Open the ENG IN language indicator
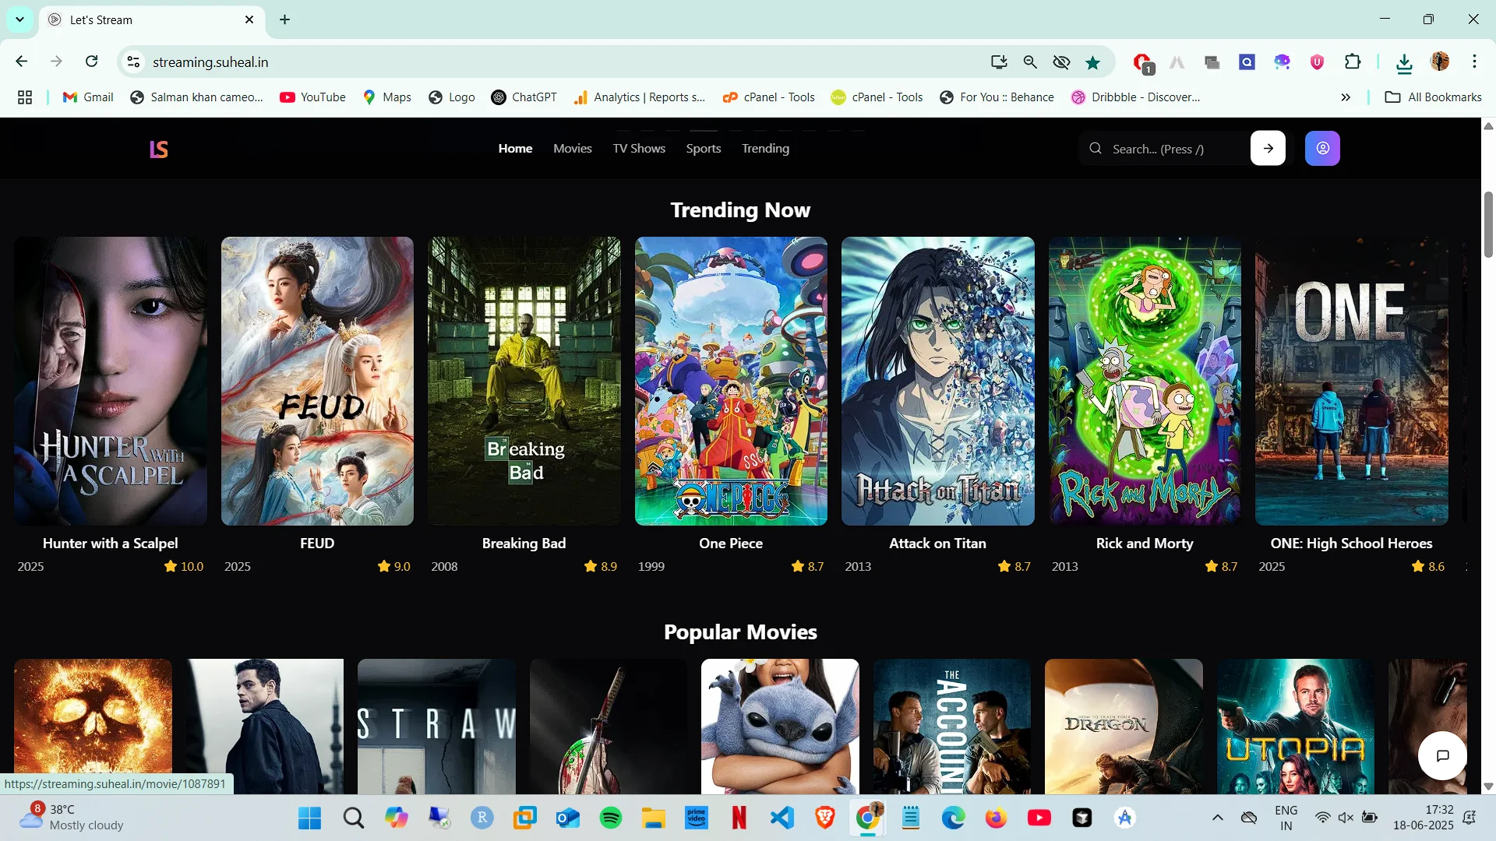The image size is (1496, 841). 1286,818
